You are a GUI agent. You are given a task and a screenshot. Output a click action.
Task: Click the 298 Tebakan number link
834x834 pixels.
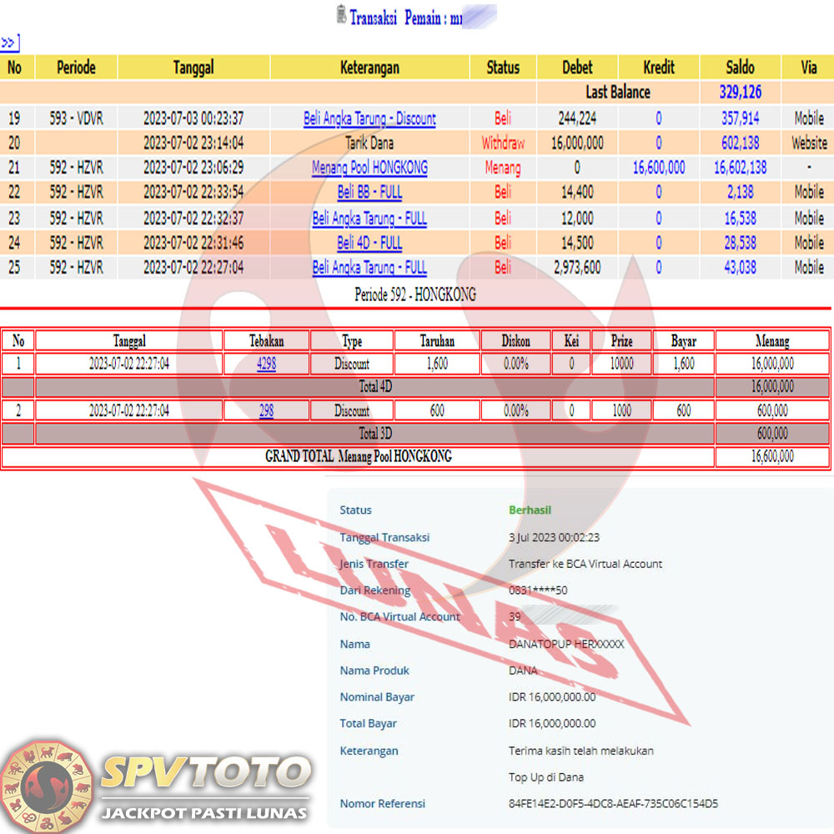[266, 410]
